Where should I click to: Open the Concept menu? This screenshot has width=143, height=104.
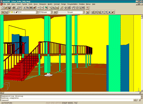[x=57, y=4]
